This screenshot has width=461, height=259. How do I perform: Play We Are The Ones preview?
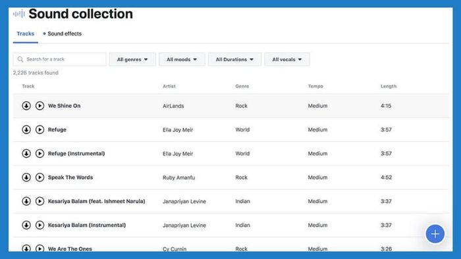pos(40,248)
